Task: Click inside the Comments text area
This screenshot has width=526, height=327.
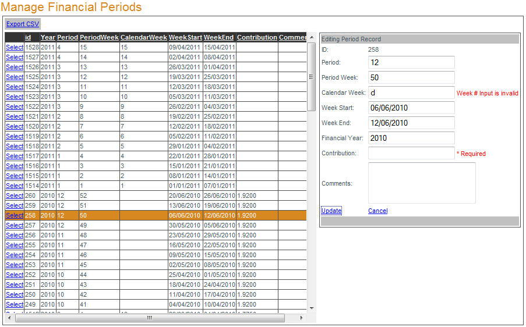Action: (422, 183)
